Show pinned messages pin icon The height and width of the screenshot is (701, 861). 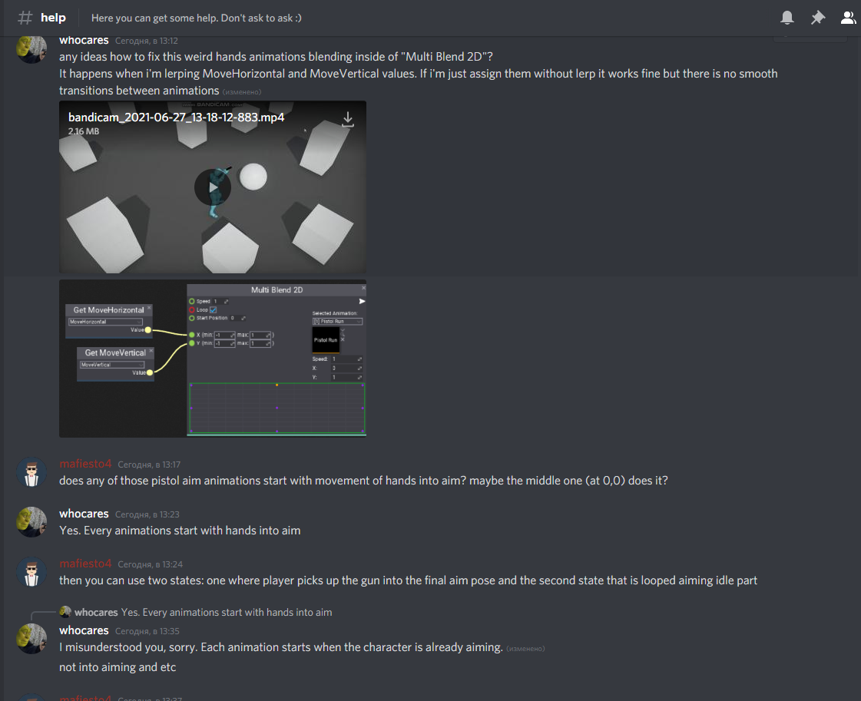coord(818,18)
